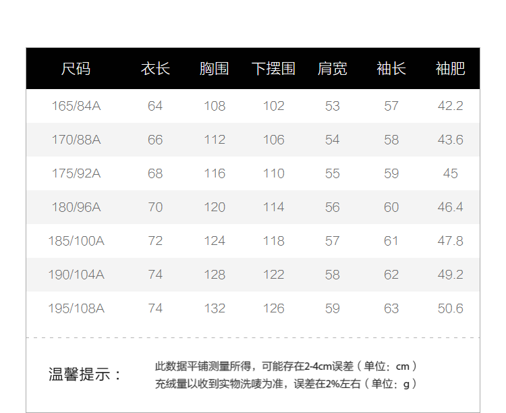506x413 pixels.
Task: Click the 袖长 column header
Action: point(391,69)
